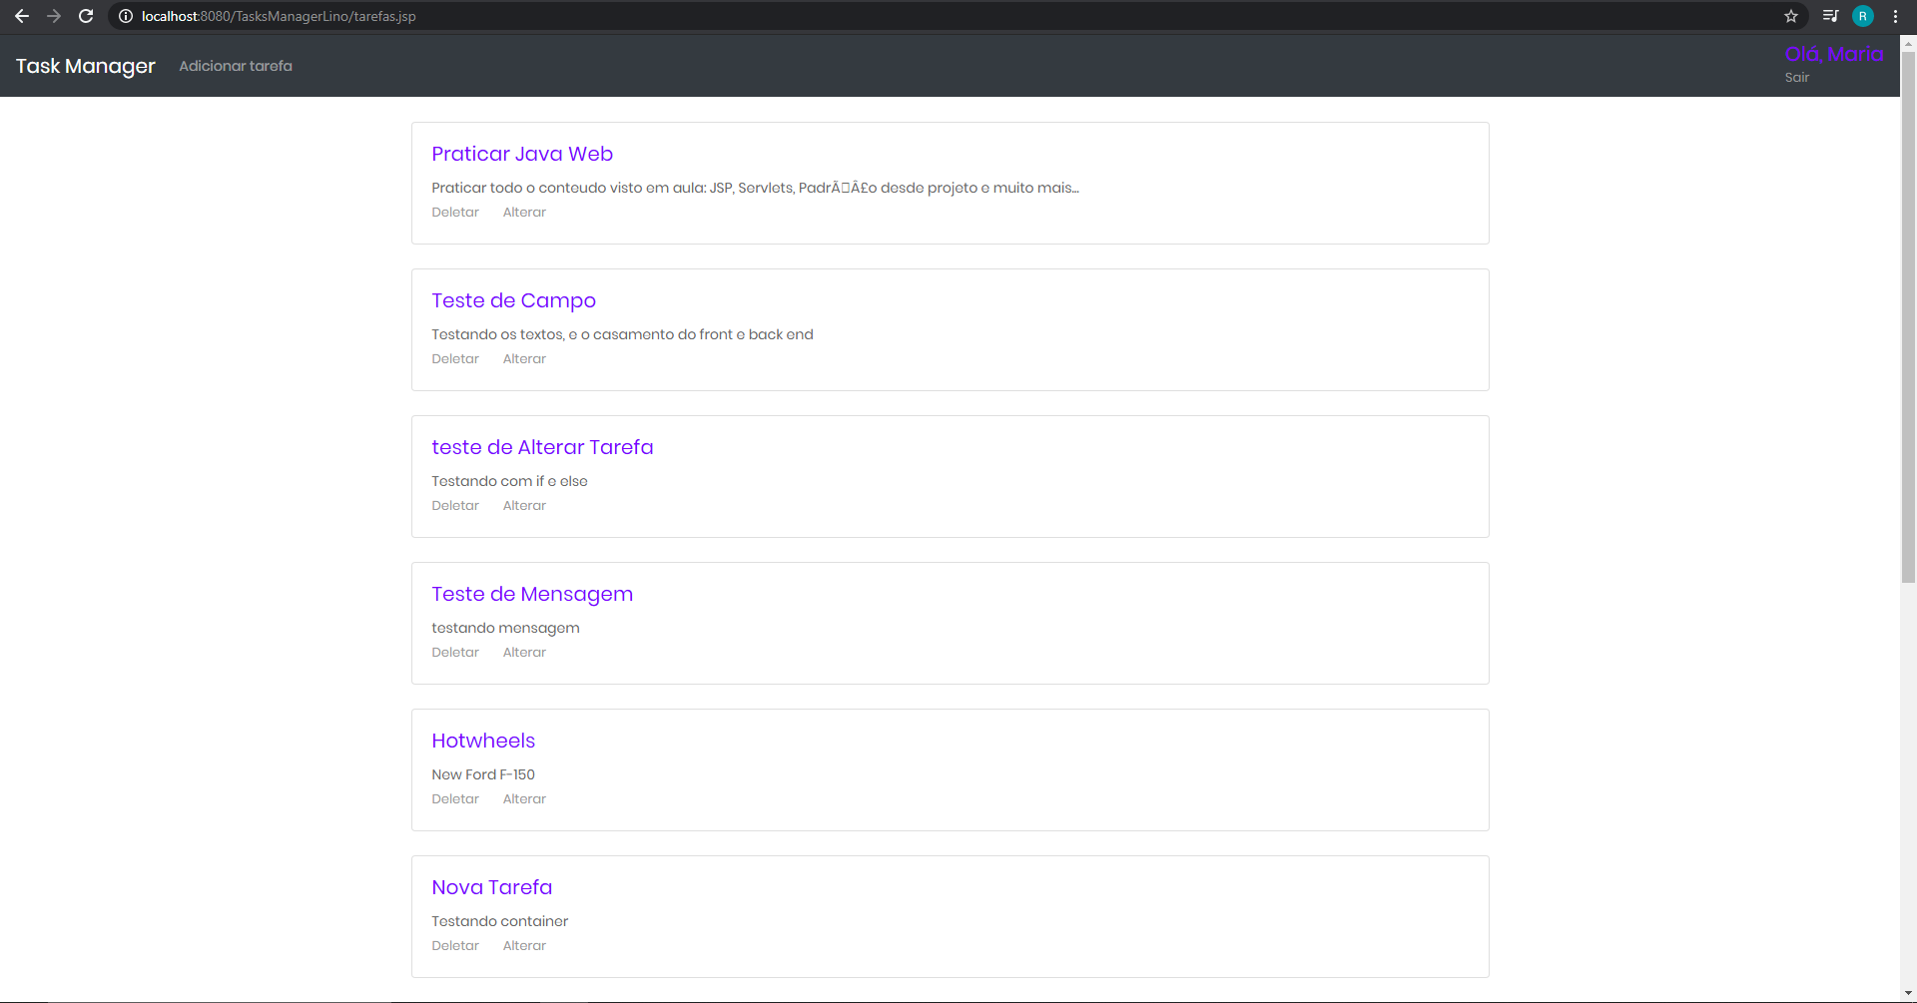
Task: Open the Teste de Campo task
Action: coord(513,300)
